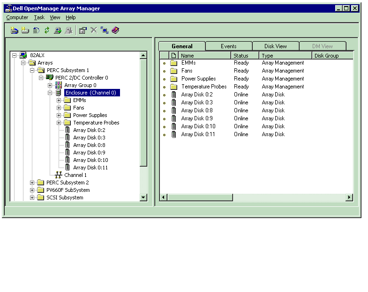Viewport: 368px width, 292px height.
Task: Sort list by the Type column header
Action: coord(285,56)
